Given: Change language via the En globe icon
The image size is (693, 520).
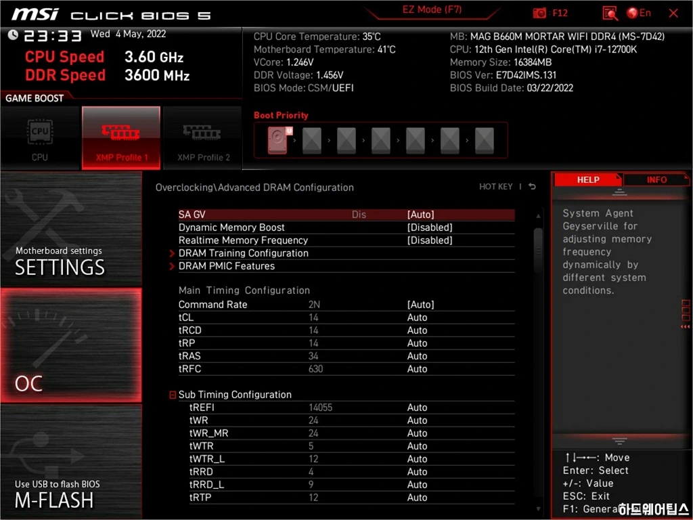Looking at the screenshot, I should (639, 13).
